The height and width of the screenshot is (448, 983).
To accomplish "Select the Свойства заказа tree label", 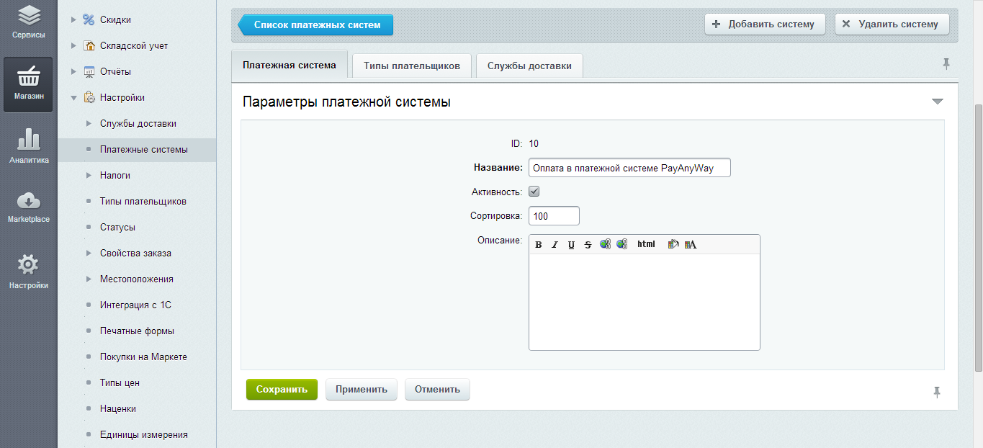I will click(x=135, y=253).
